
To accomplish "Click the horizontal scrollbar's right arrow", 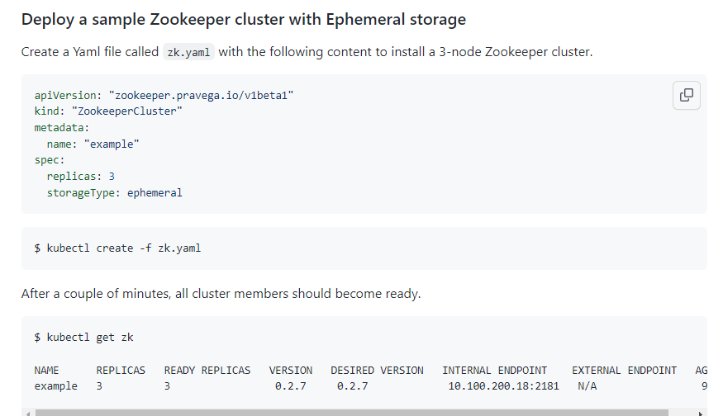I will click(702, 412).
